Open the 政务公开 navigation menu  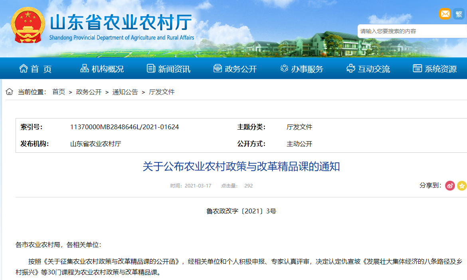click(235, 69)
